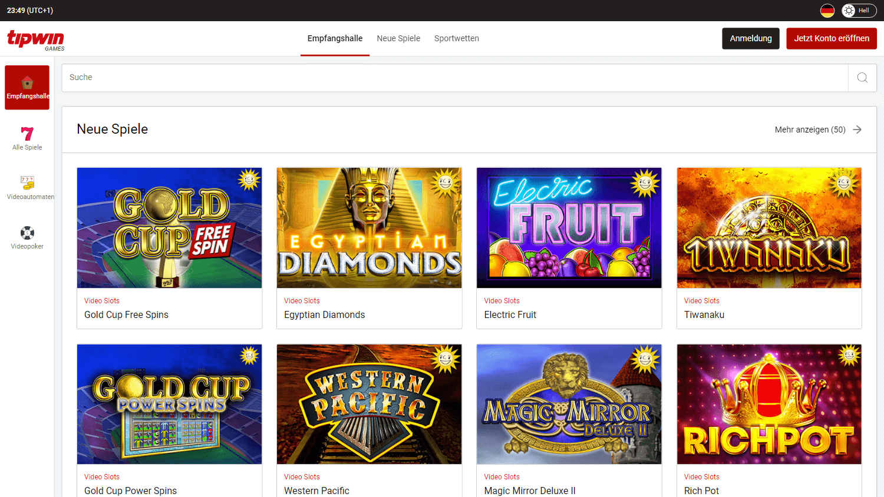Screen dimensions: 884x497
Task: Click the sun badge on Rich Pot
Action: 849,355
